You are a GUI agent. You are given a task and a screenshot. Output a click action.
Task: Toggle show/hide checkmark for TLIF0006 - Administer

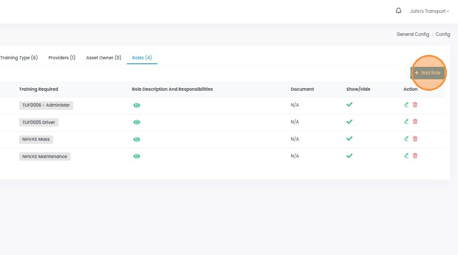[x=349, y=104]
